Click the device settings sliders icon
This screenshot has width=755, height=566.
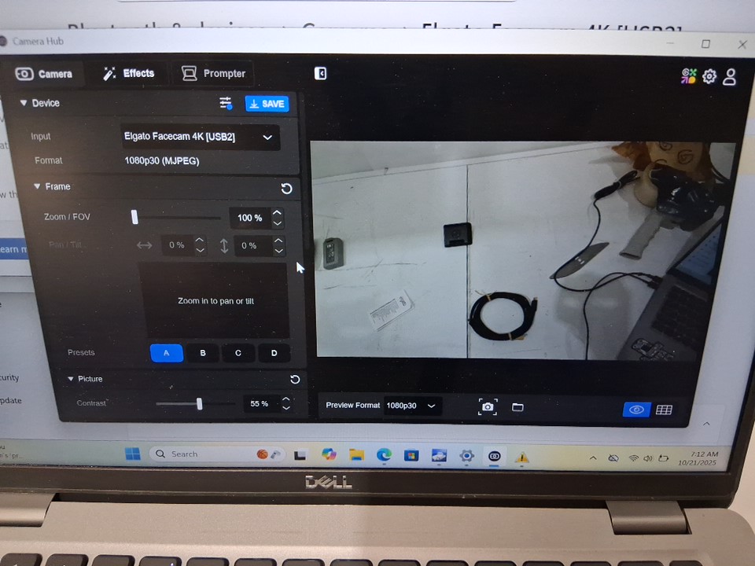[226, 103]
